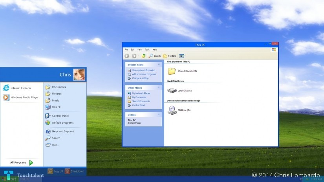Minimize the This PC window

(x=265, y=44)
